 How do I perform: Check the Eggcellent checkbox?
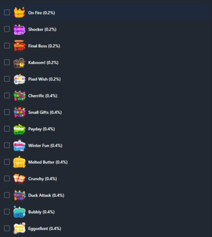click(x=7, y=228)
